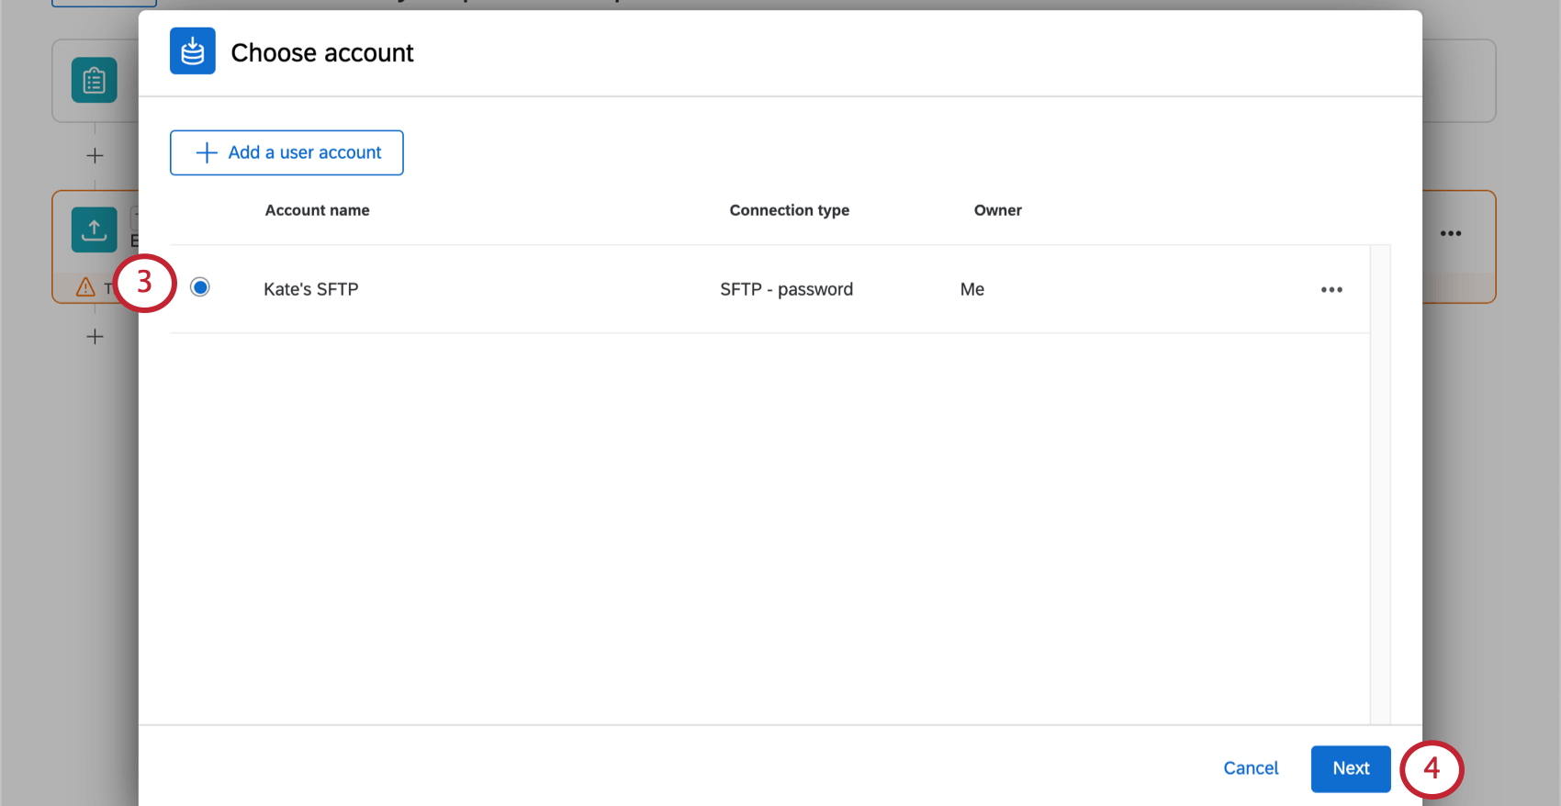
Task: Click the plus icon below the clipboard task
Action: [x=95, y=156]
